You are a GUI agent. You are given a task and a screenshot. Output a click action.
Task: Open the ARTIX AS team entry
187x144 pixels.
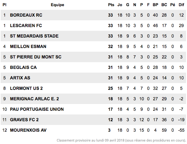tap(20, 78)
